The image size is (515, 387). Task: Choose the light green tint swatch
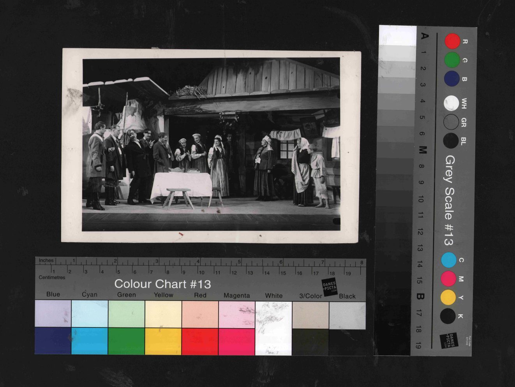[x=127, y=314]
